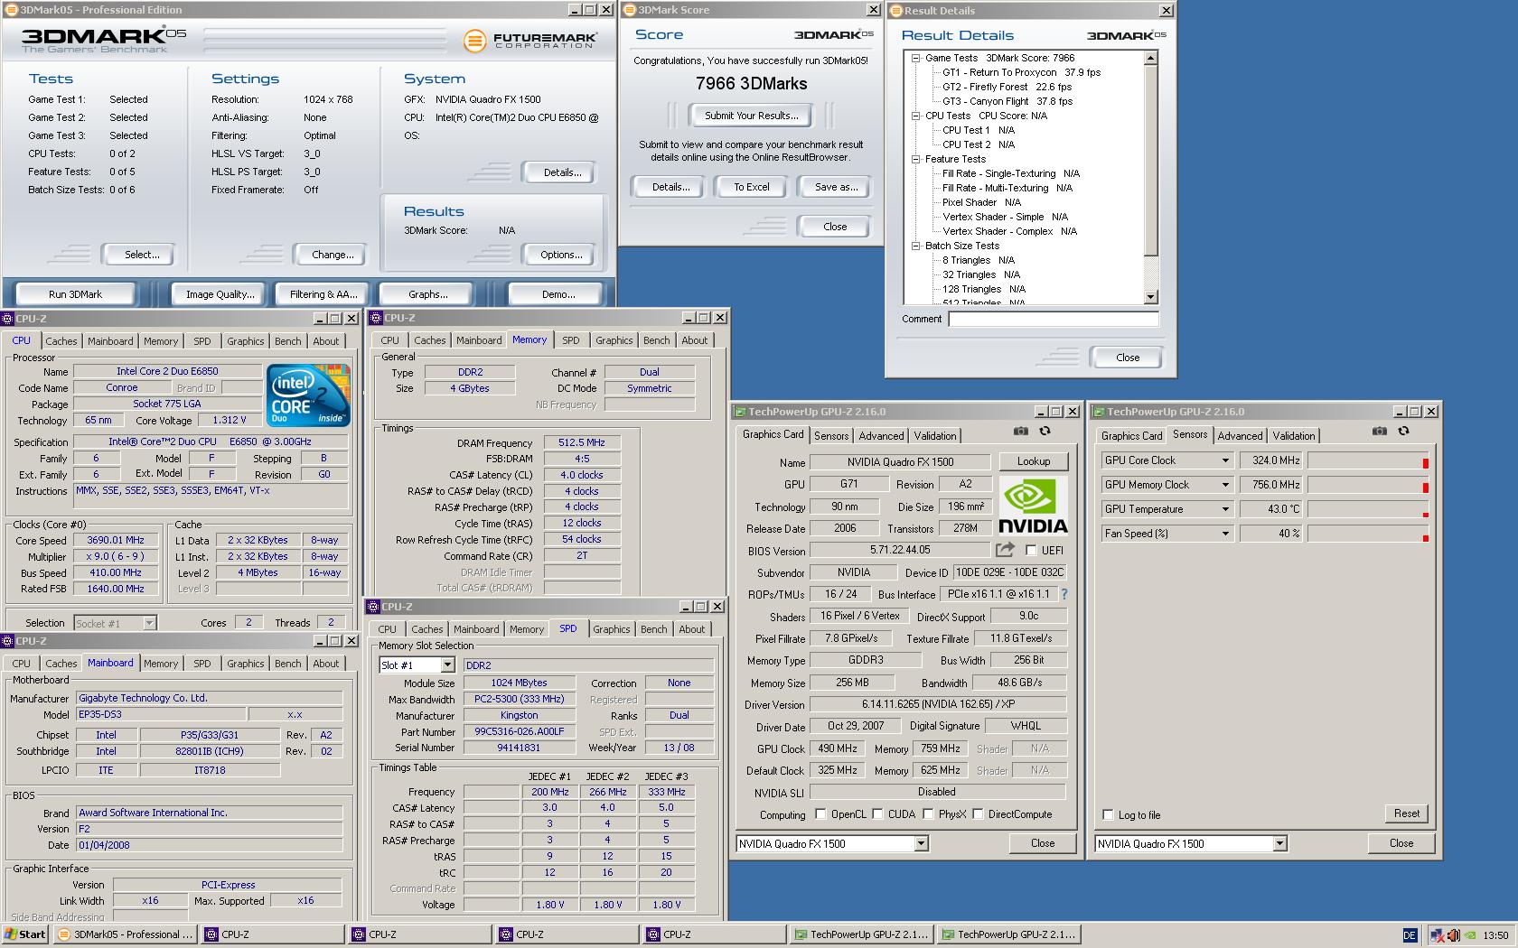Click the NVIDIA tray icon
The width and height of the screenshot is (1518, 948).
click(x=1470, y=935)
